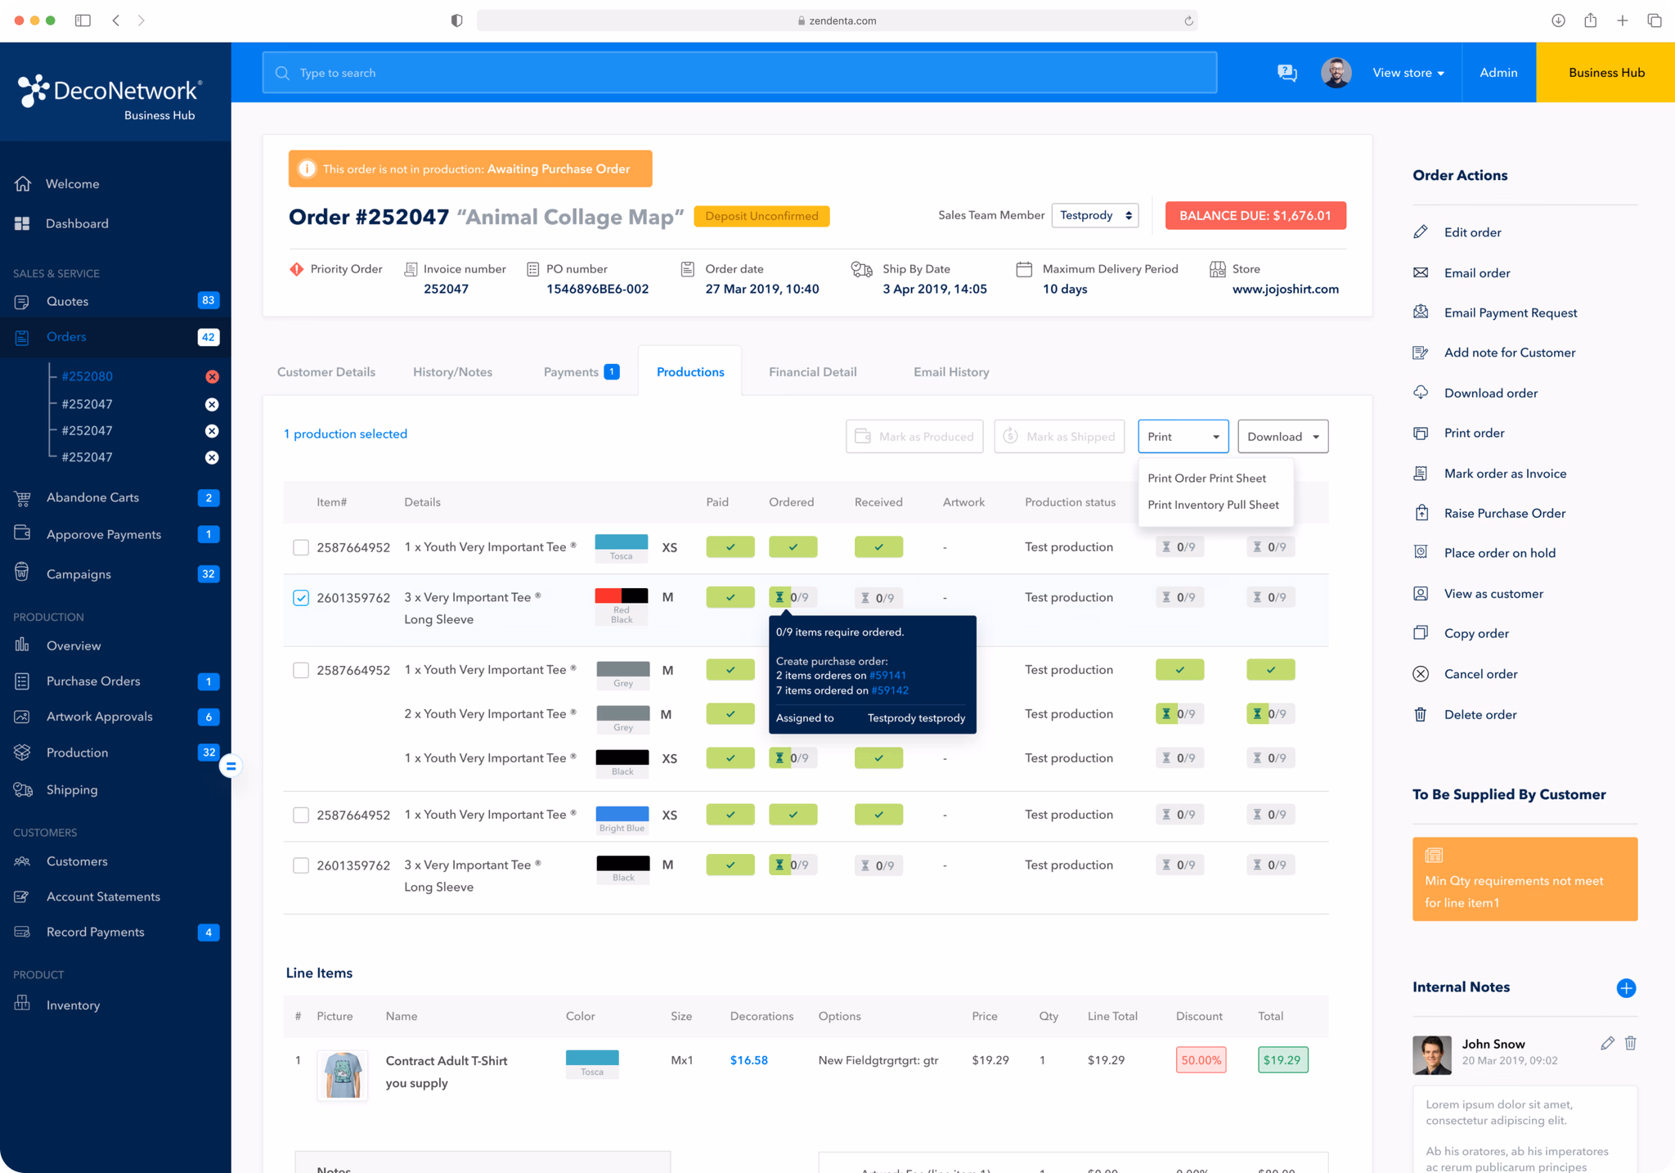Click the Shipping sidebar icon
The height and width of the screenshot is (1173, 1675).
(x=23, y=789)
